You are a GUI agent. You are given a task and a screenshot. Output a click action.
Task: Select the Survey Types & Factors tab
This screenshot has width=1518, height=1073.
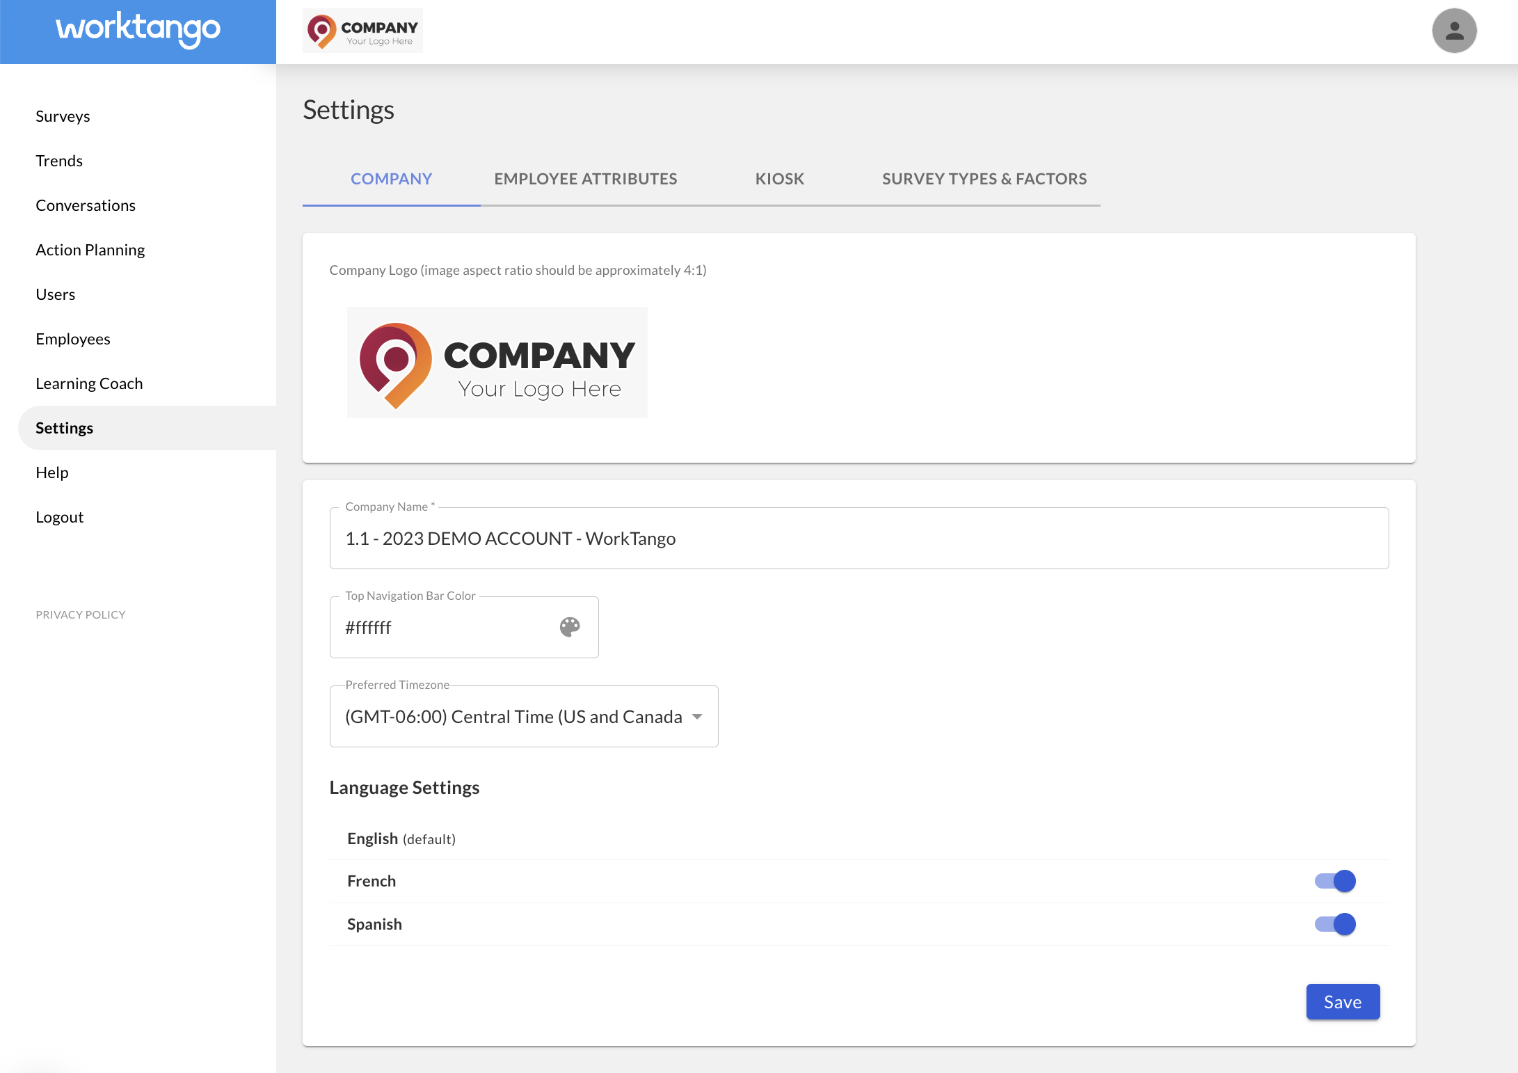coord(984,179)
